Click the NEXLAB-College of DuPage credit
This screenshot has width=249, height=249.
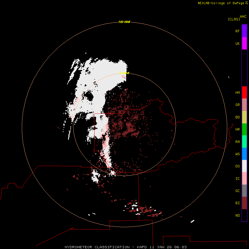point(222,3)
